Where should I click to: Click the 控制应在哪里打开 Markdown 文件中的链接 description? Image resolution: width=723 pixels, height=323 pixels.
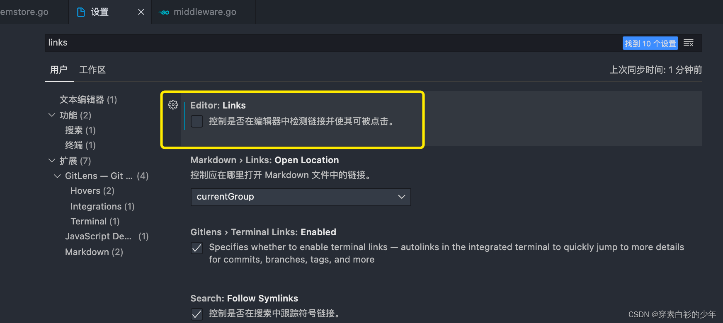[281, 175]
